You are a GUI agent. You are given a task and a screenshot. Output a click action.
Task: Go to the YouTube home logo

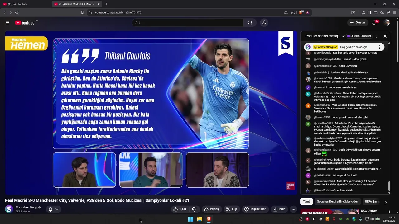25,23
